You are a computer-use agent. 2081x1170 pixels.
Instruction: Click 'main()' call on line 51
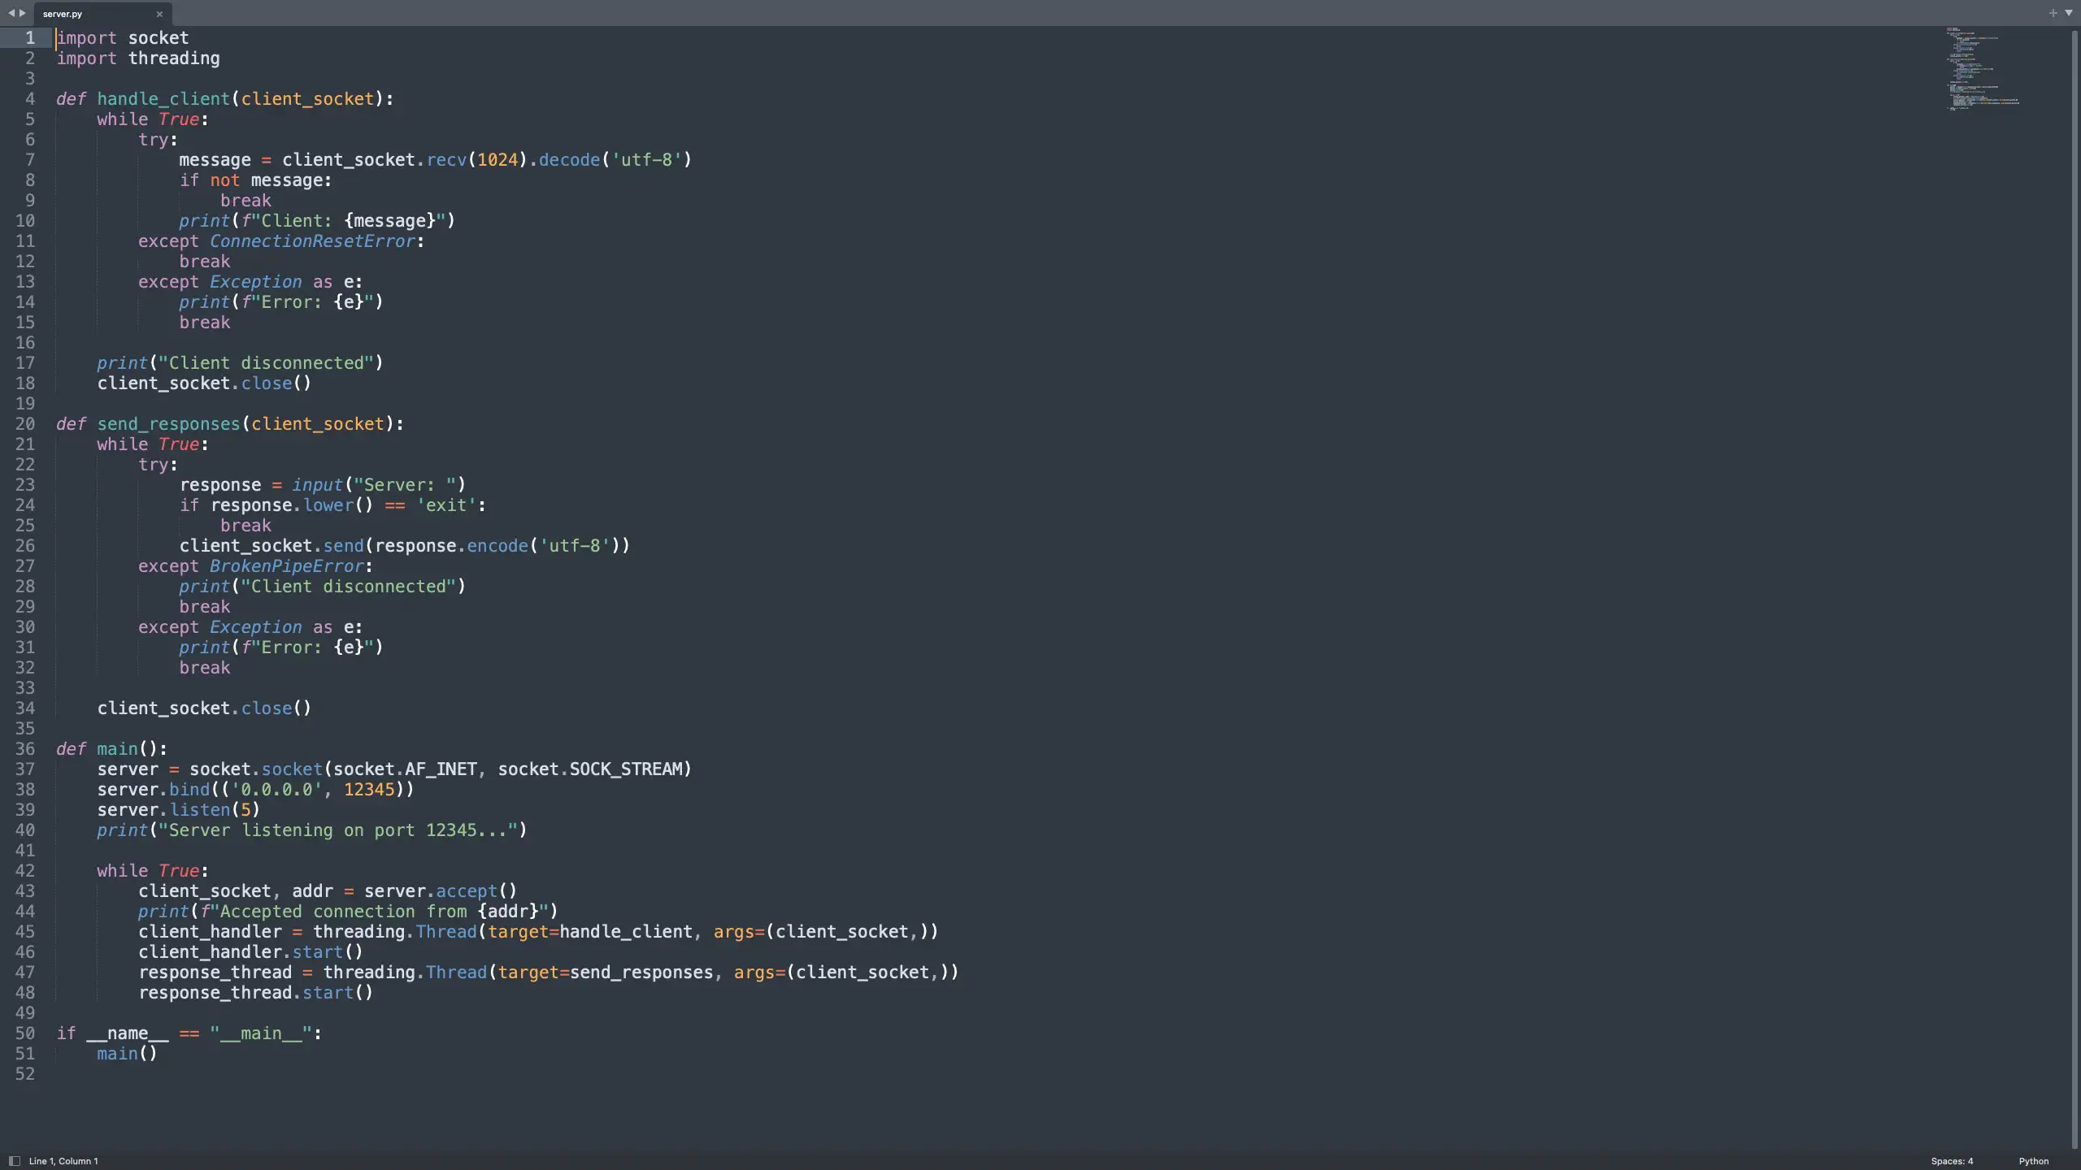click(x=127, y=1054)
